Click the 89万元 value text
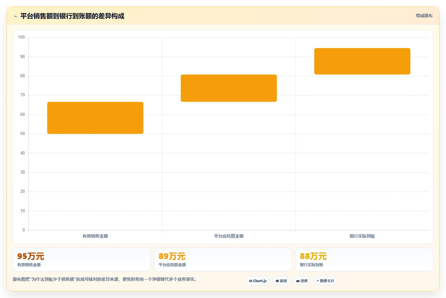This screenshot has height=298, width=446. click(x=172, y=256)
